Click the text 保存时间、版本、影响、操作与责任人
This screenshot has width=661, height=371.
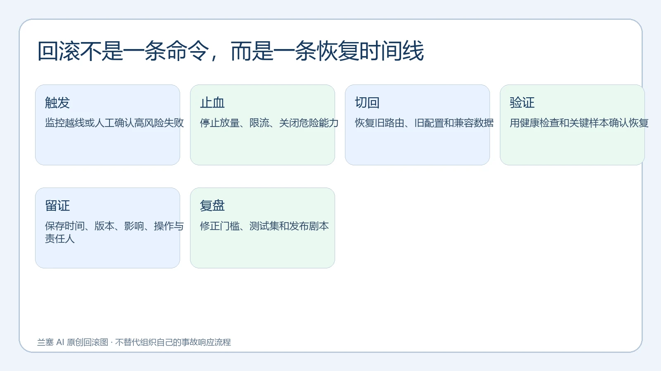click(x=114, y=232)
